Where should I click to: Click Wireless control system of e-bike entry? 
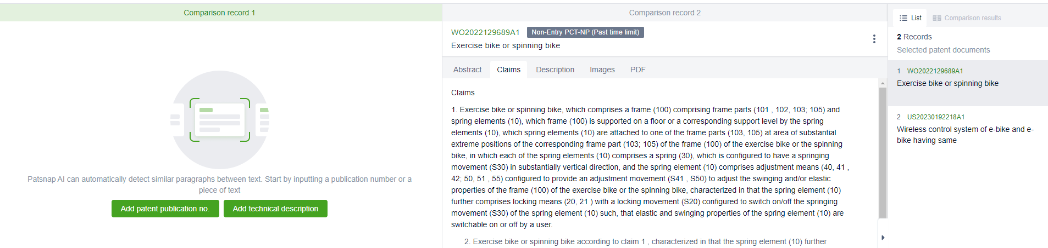coord(964,135)
